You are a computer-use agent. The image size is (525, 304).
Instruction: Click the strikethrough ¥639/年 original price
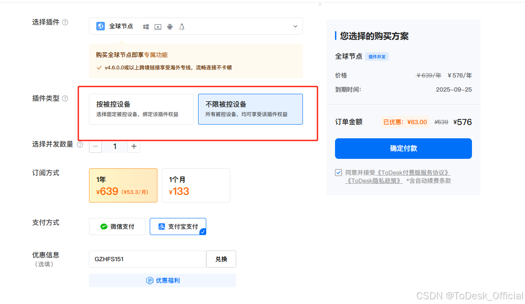[x=429, y=75]
